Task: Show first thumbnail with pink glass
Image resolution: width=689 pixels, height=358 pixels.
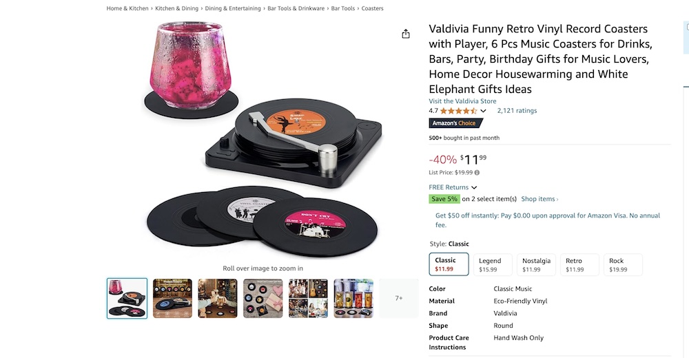Action: click(127, 298)
